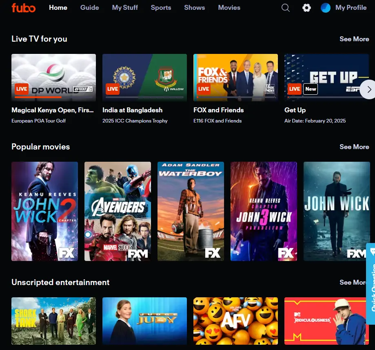
Task: See More for Live TV for you
Action: click(x=354, y=39)
